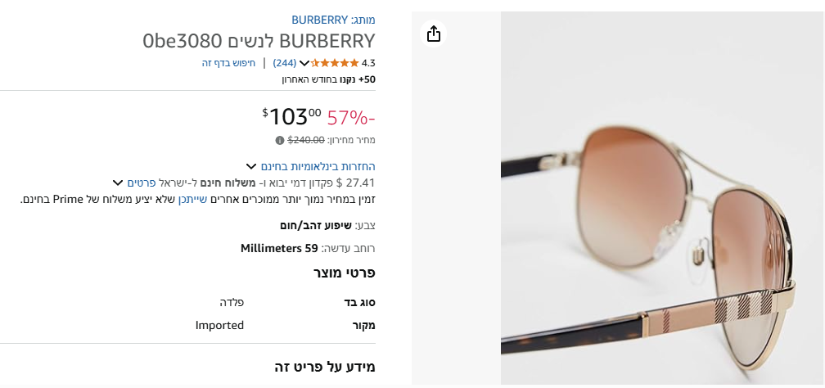825x388 pixels.
Task: Click the orange star rating icons
Action: [x=335, y=63]
